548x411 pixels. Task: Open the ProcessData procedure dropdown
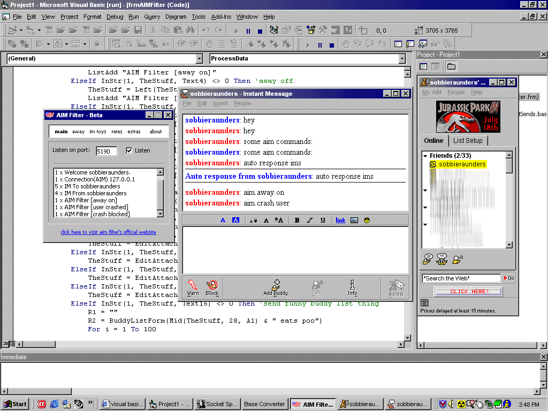[402, 58]
